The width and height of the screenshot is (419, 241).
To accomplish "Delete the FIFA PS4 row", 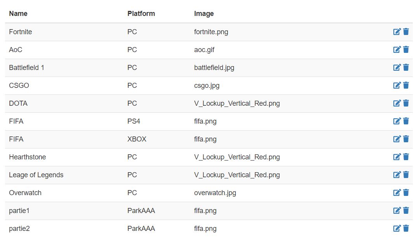I will [x=406, y=121].
